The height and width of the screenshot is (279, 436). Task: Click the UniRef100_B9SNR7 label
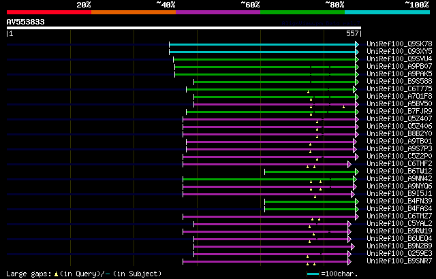(x=399, y=261)
